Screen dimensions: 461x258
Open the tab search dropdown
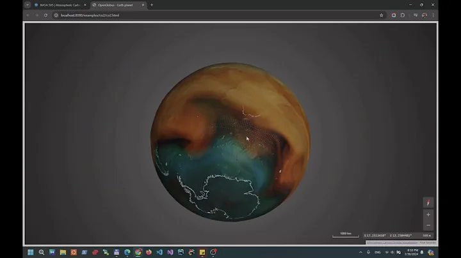[28, 4]
